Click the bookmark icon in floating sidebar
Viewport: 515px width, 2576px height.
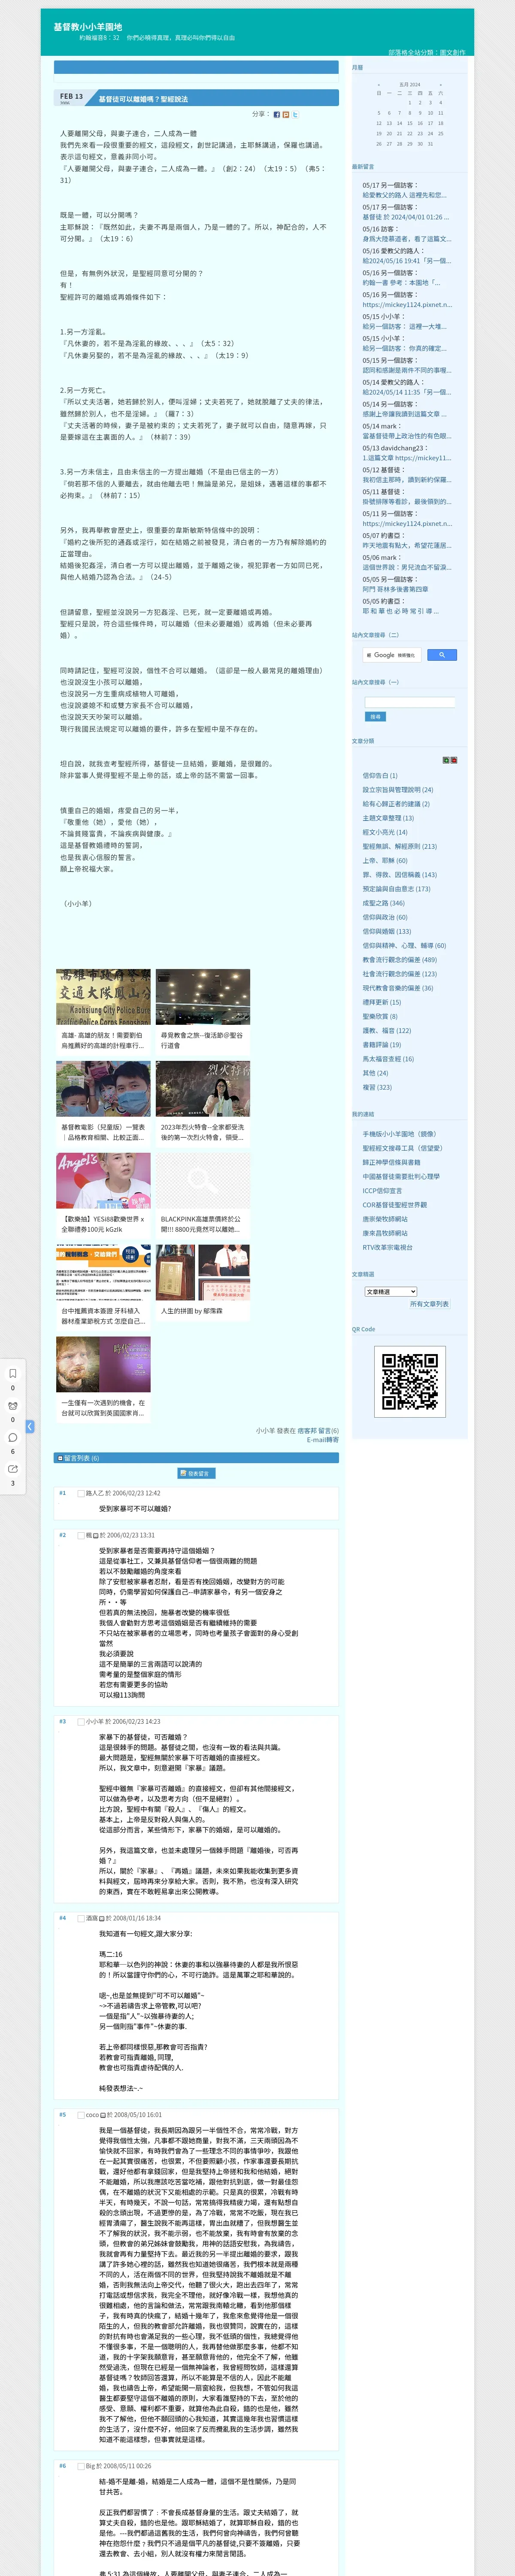[x=12, y=1373]
